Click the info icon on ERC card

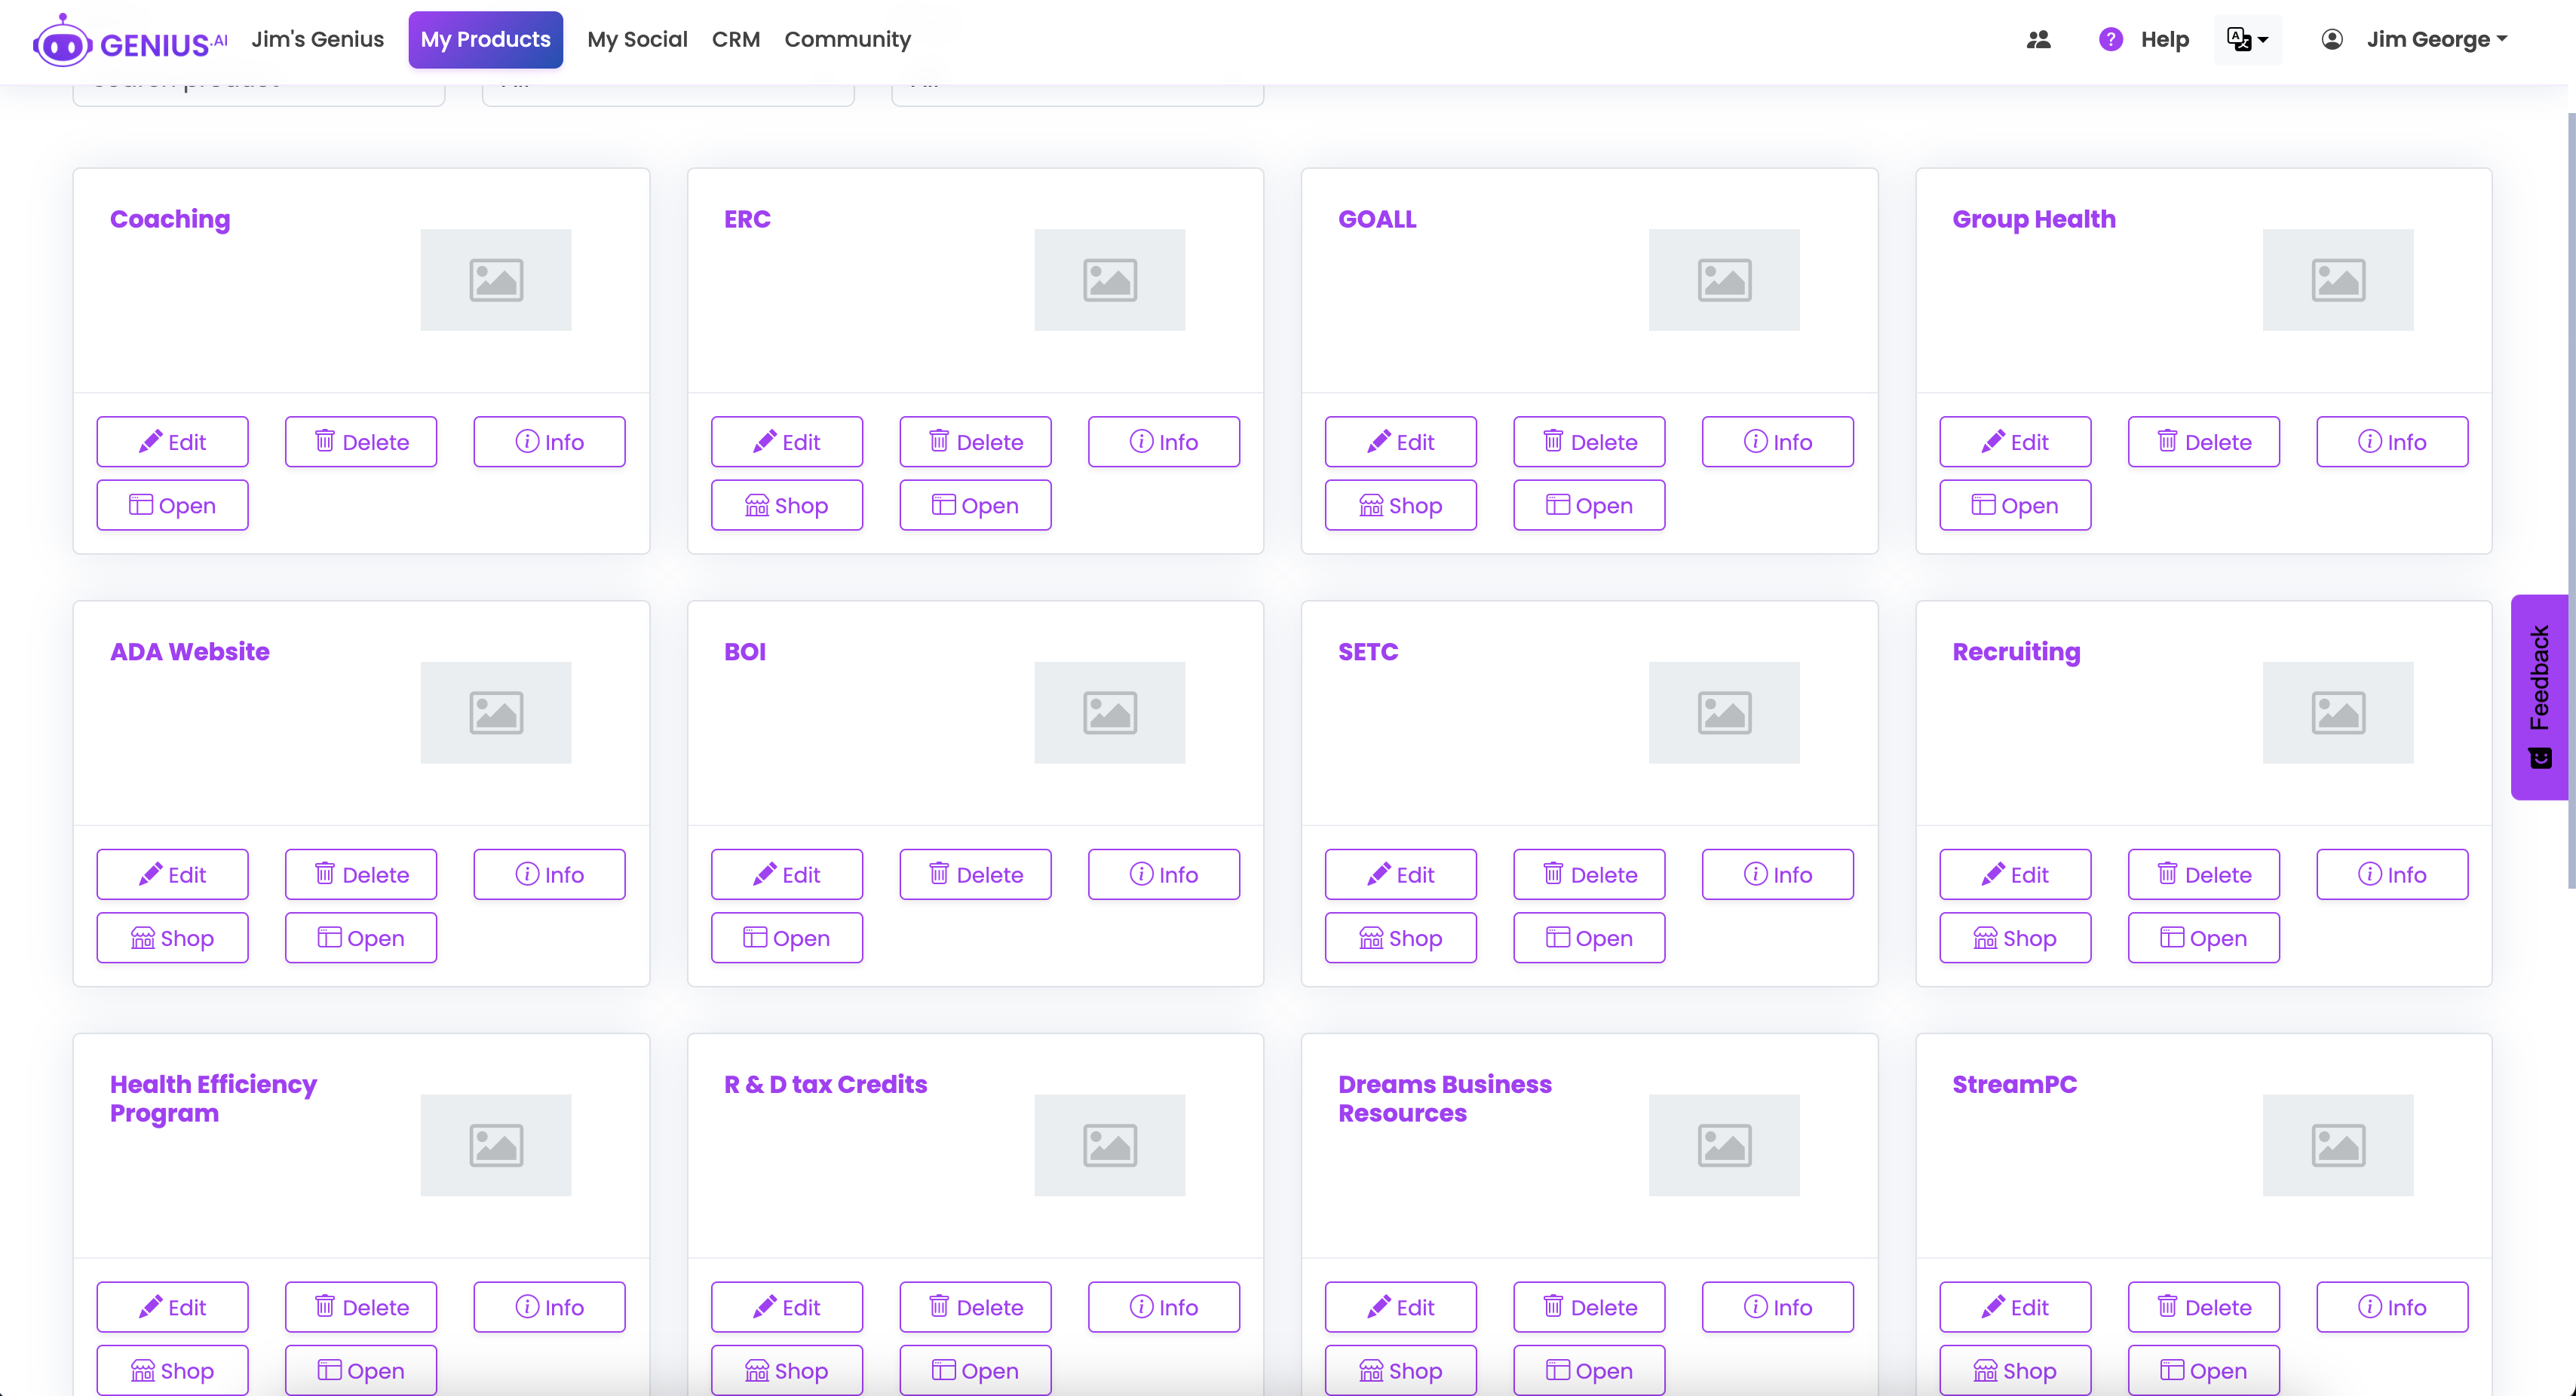tap(1141, 441)
